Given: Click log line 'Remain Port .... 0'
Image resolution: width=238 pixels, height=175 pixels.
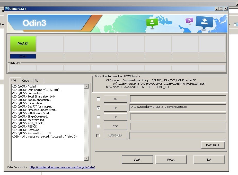Looking at the screenshot, I should (31, 133).
